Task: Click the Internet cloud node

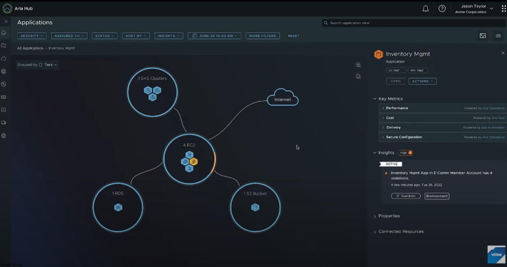Action: click(x=283, y=97)
